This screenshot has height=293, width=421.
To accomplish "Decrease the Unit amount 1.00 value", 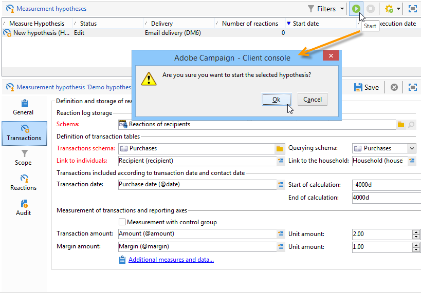I will 416,249.
